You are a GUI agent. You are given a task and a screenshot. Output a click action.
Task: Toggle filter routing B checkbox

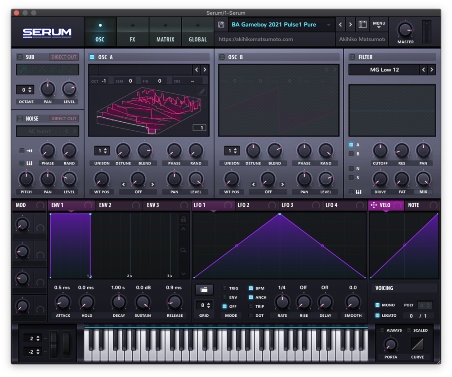click(351, 154)
